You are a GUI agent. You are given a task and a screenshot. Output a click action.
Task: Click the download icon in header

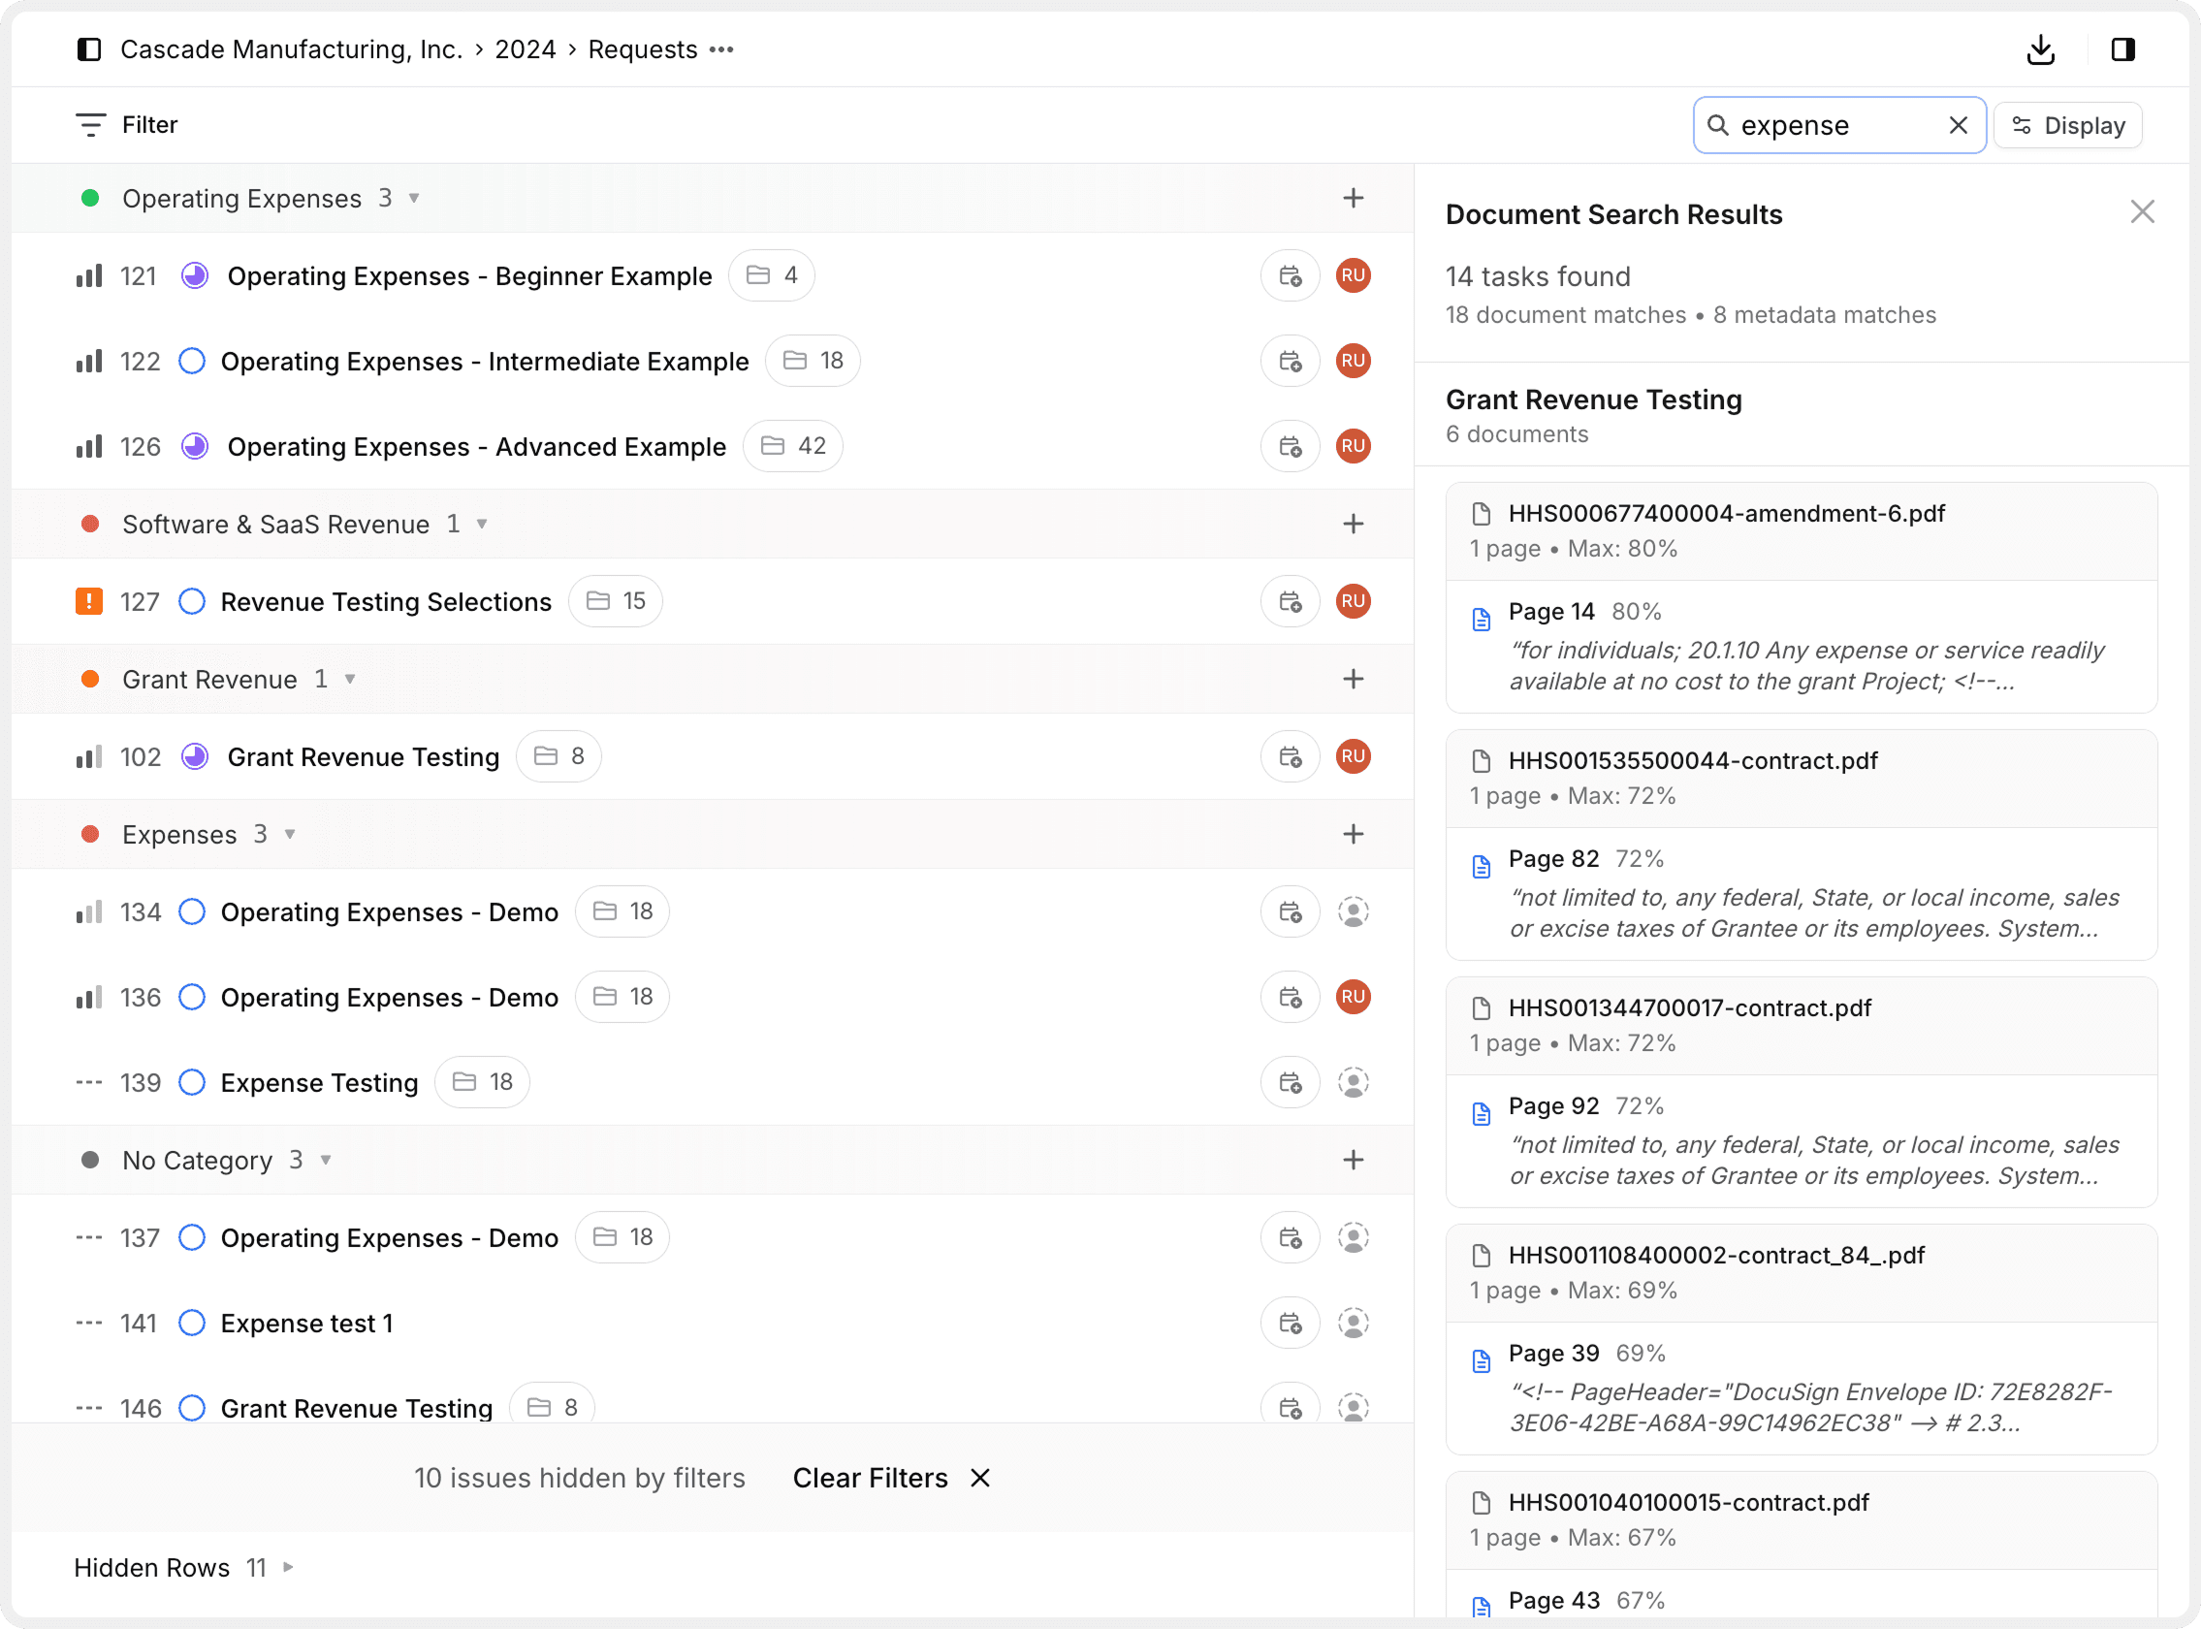pyautogui.click(x=2040, y=49)
